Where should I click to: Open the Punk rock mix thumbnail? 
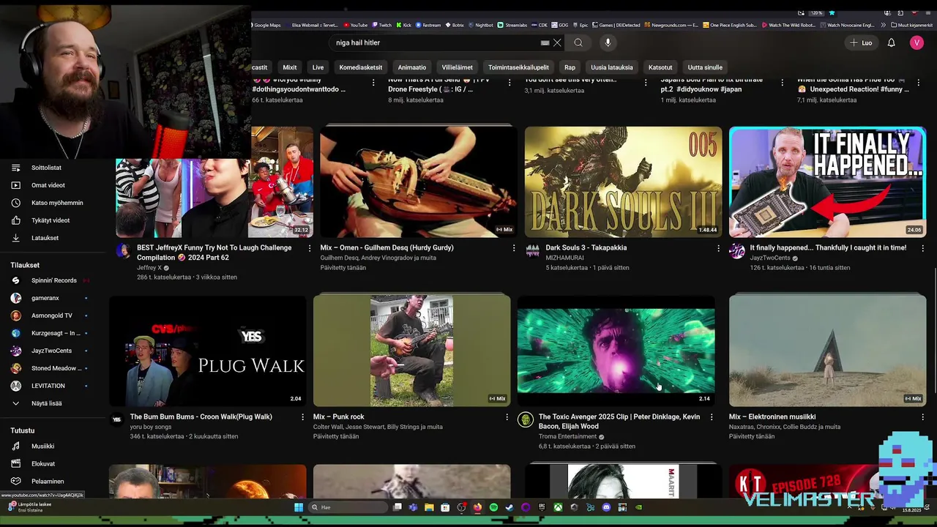411,351
